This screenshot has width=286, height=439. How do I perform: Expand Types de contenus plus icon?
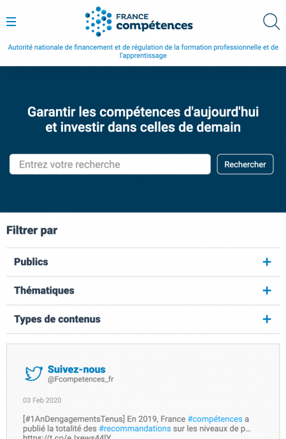point(267,319)
